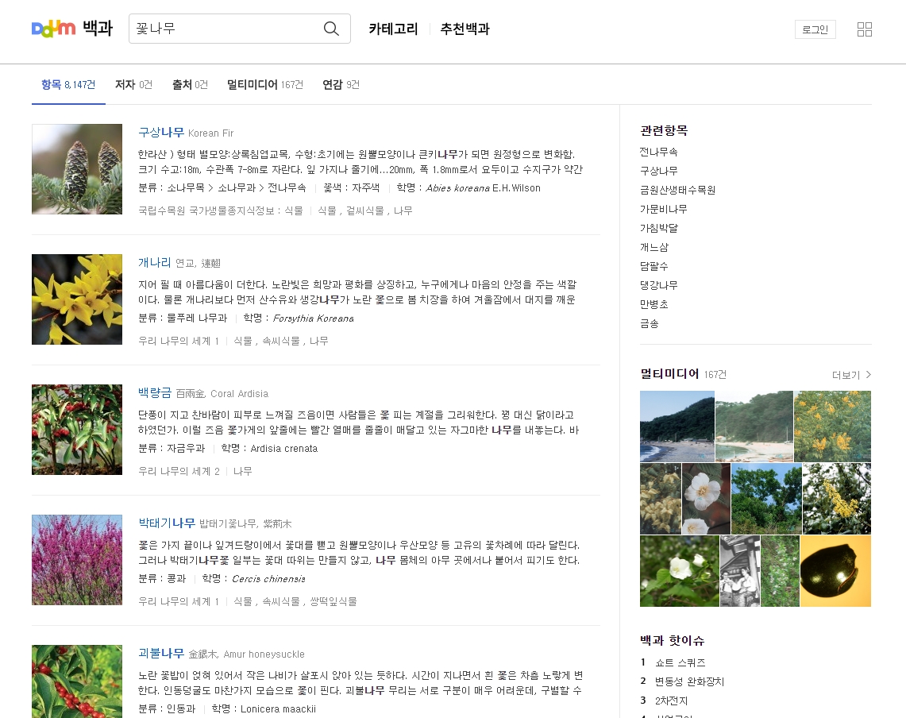Open the dried beige flowers photo
Viewport: 906px width, 718px height.
pyautogui.click(x=661, y=498)
